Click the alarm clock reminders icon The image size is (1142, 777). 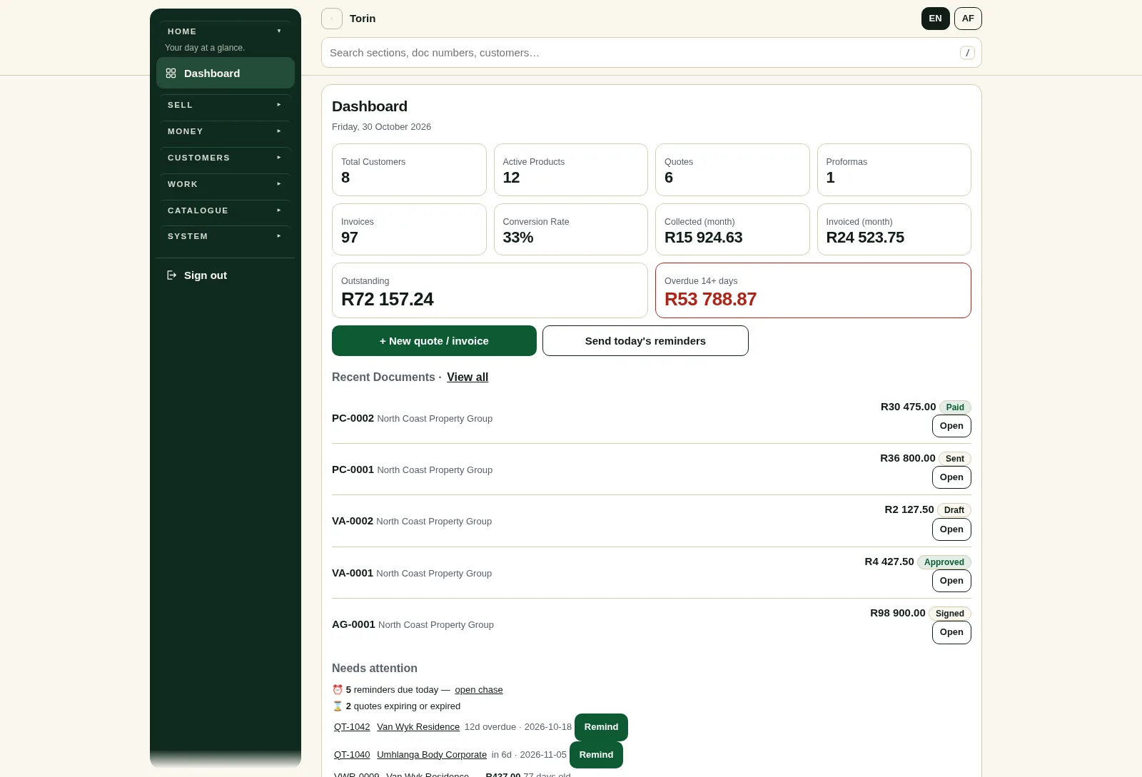(338, 690)
